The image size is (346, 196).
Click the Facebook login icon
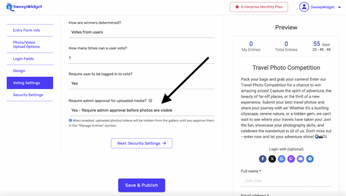tap(263, 159)
